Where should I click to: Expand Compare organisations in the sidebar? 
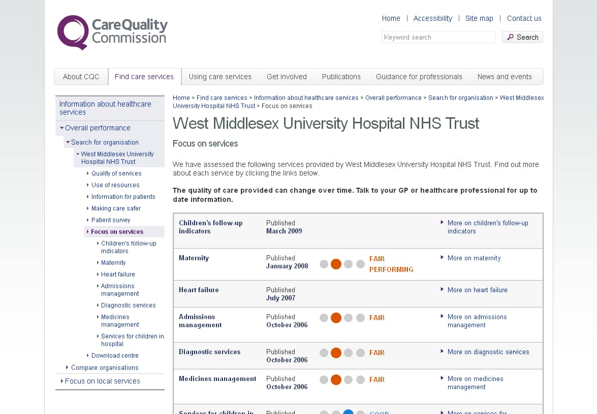point(68,368)
